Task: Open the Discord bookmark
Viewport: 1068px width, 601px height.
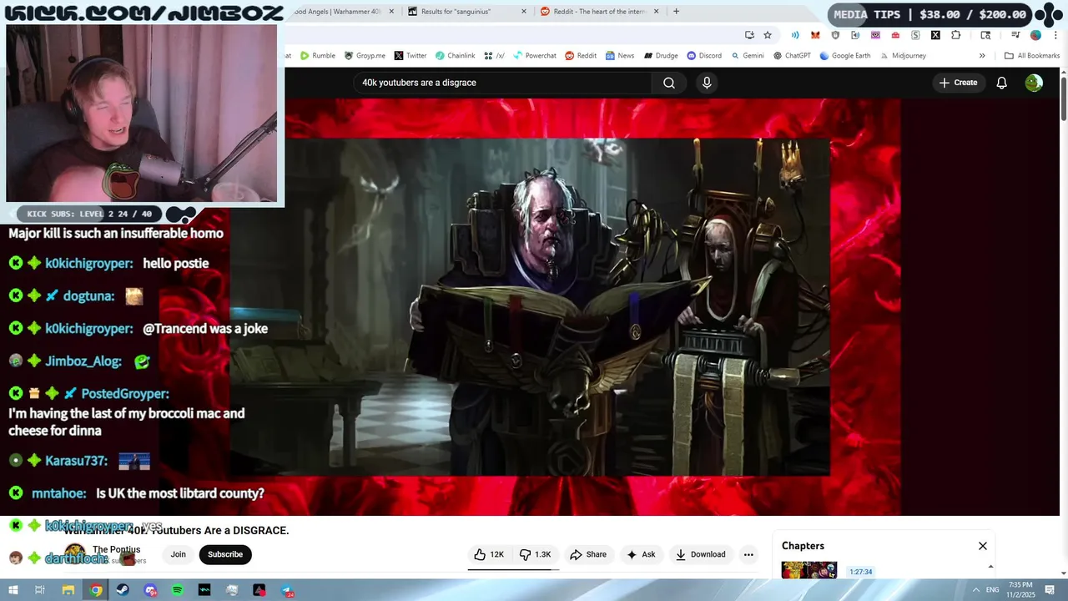Action: 704,56
